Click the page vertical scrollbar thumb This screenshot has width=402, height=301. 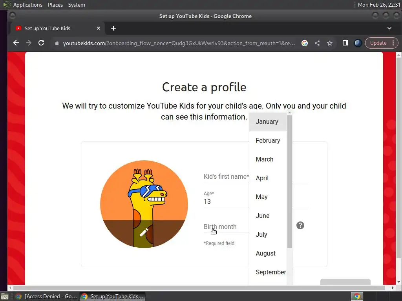(x=398, y=158)
